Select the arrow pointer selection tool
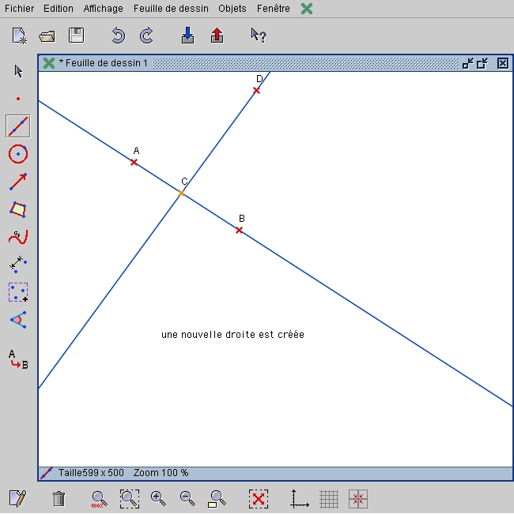 tap(18, 71)
